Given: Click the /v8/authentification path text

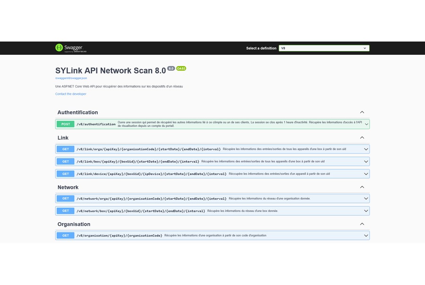Looking at the screenshot, I should click(96, 124).
